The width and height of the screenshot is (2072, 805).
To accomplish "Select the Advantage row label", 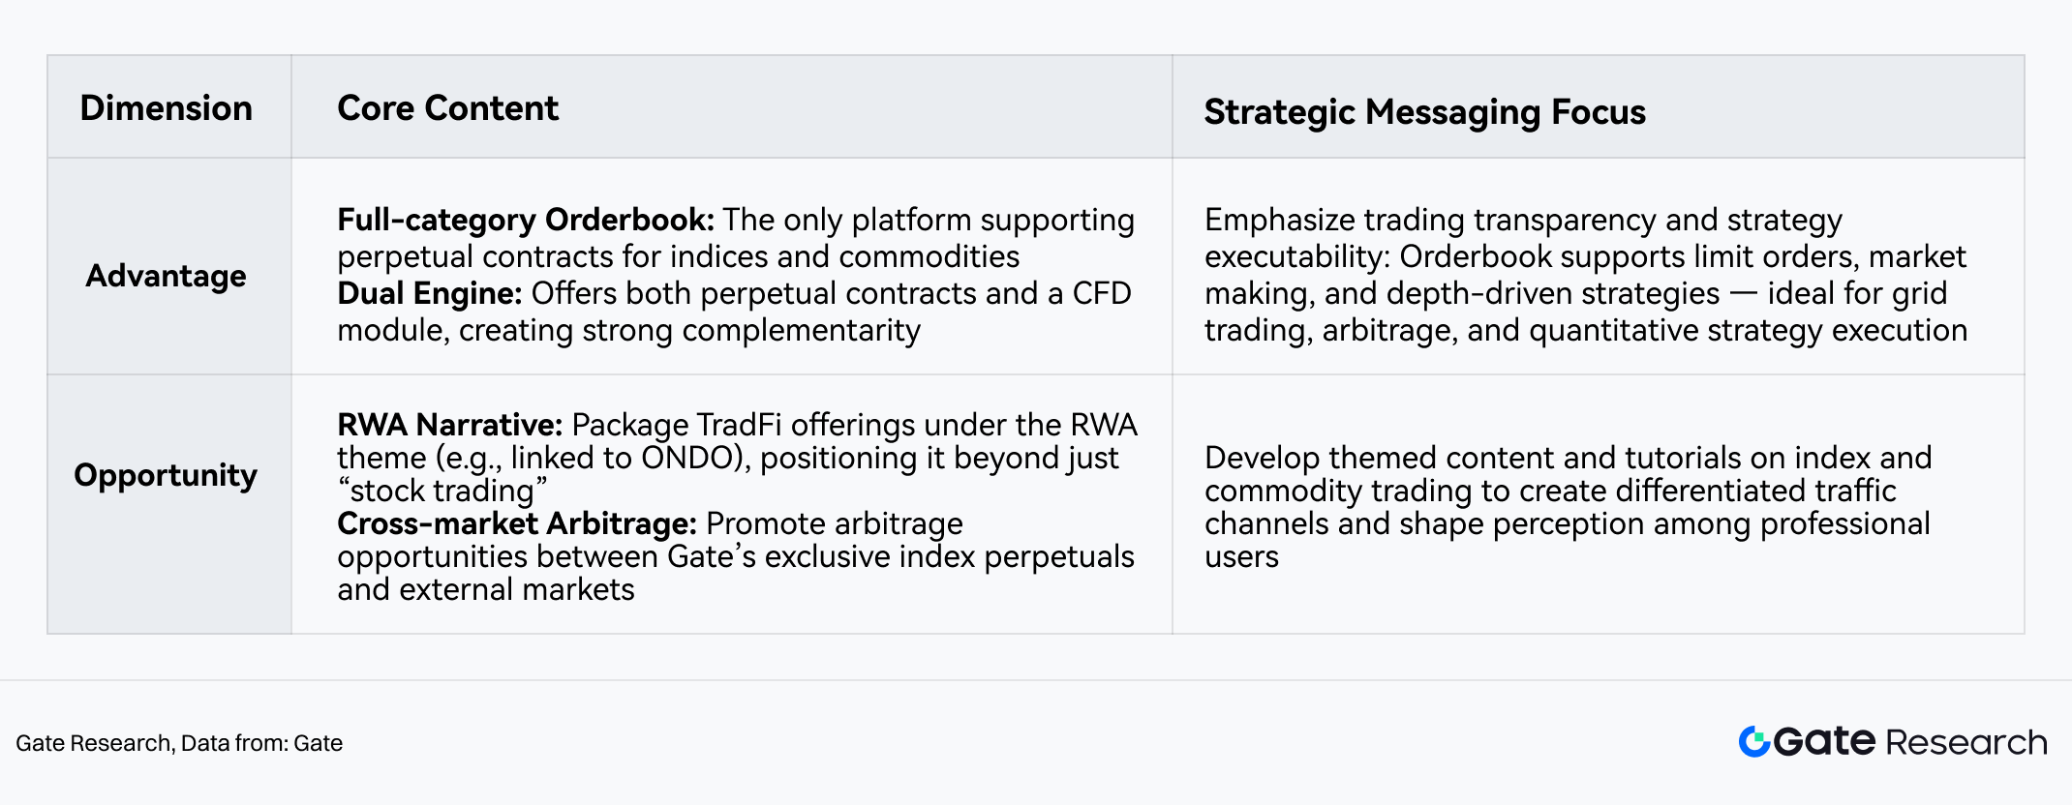I will (167, 276).
